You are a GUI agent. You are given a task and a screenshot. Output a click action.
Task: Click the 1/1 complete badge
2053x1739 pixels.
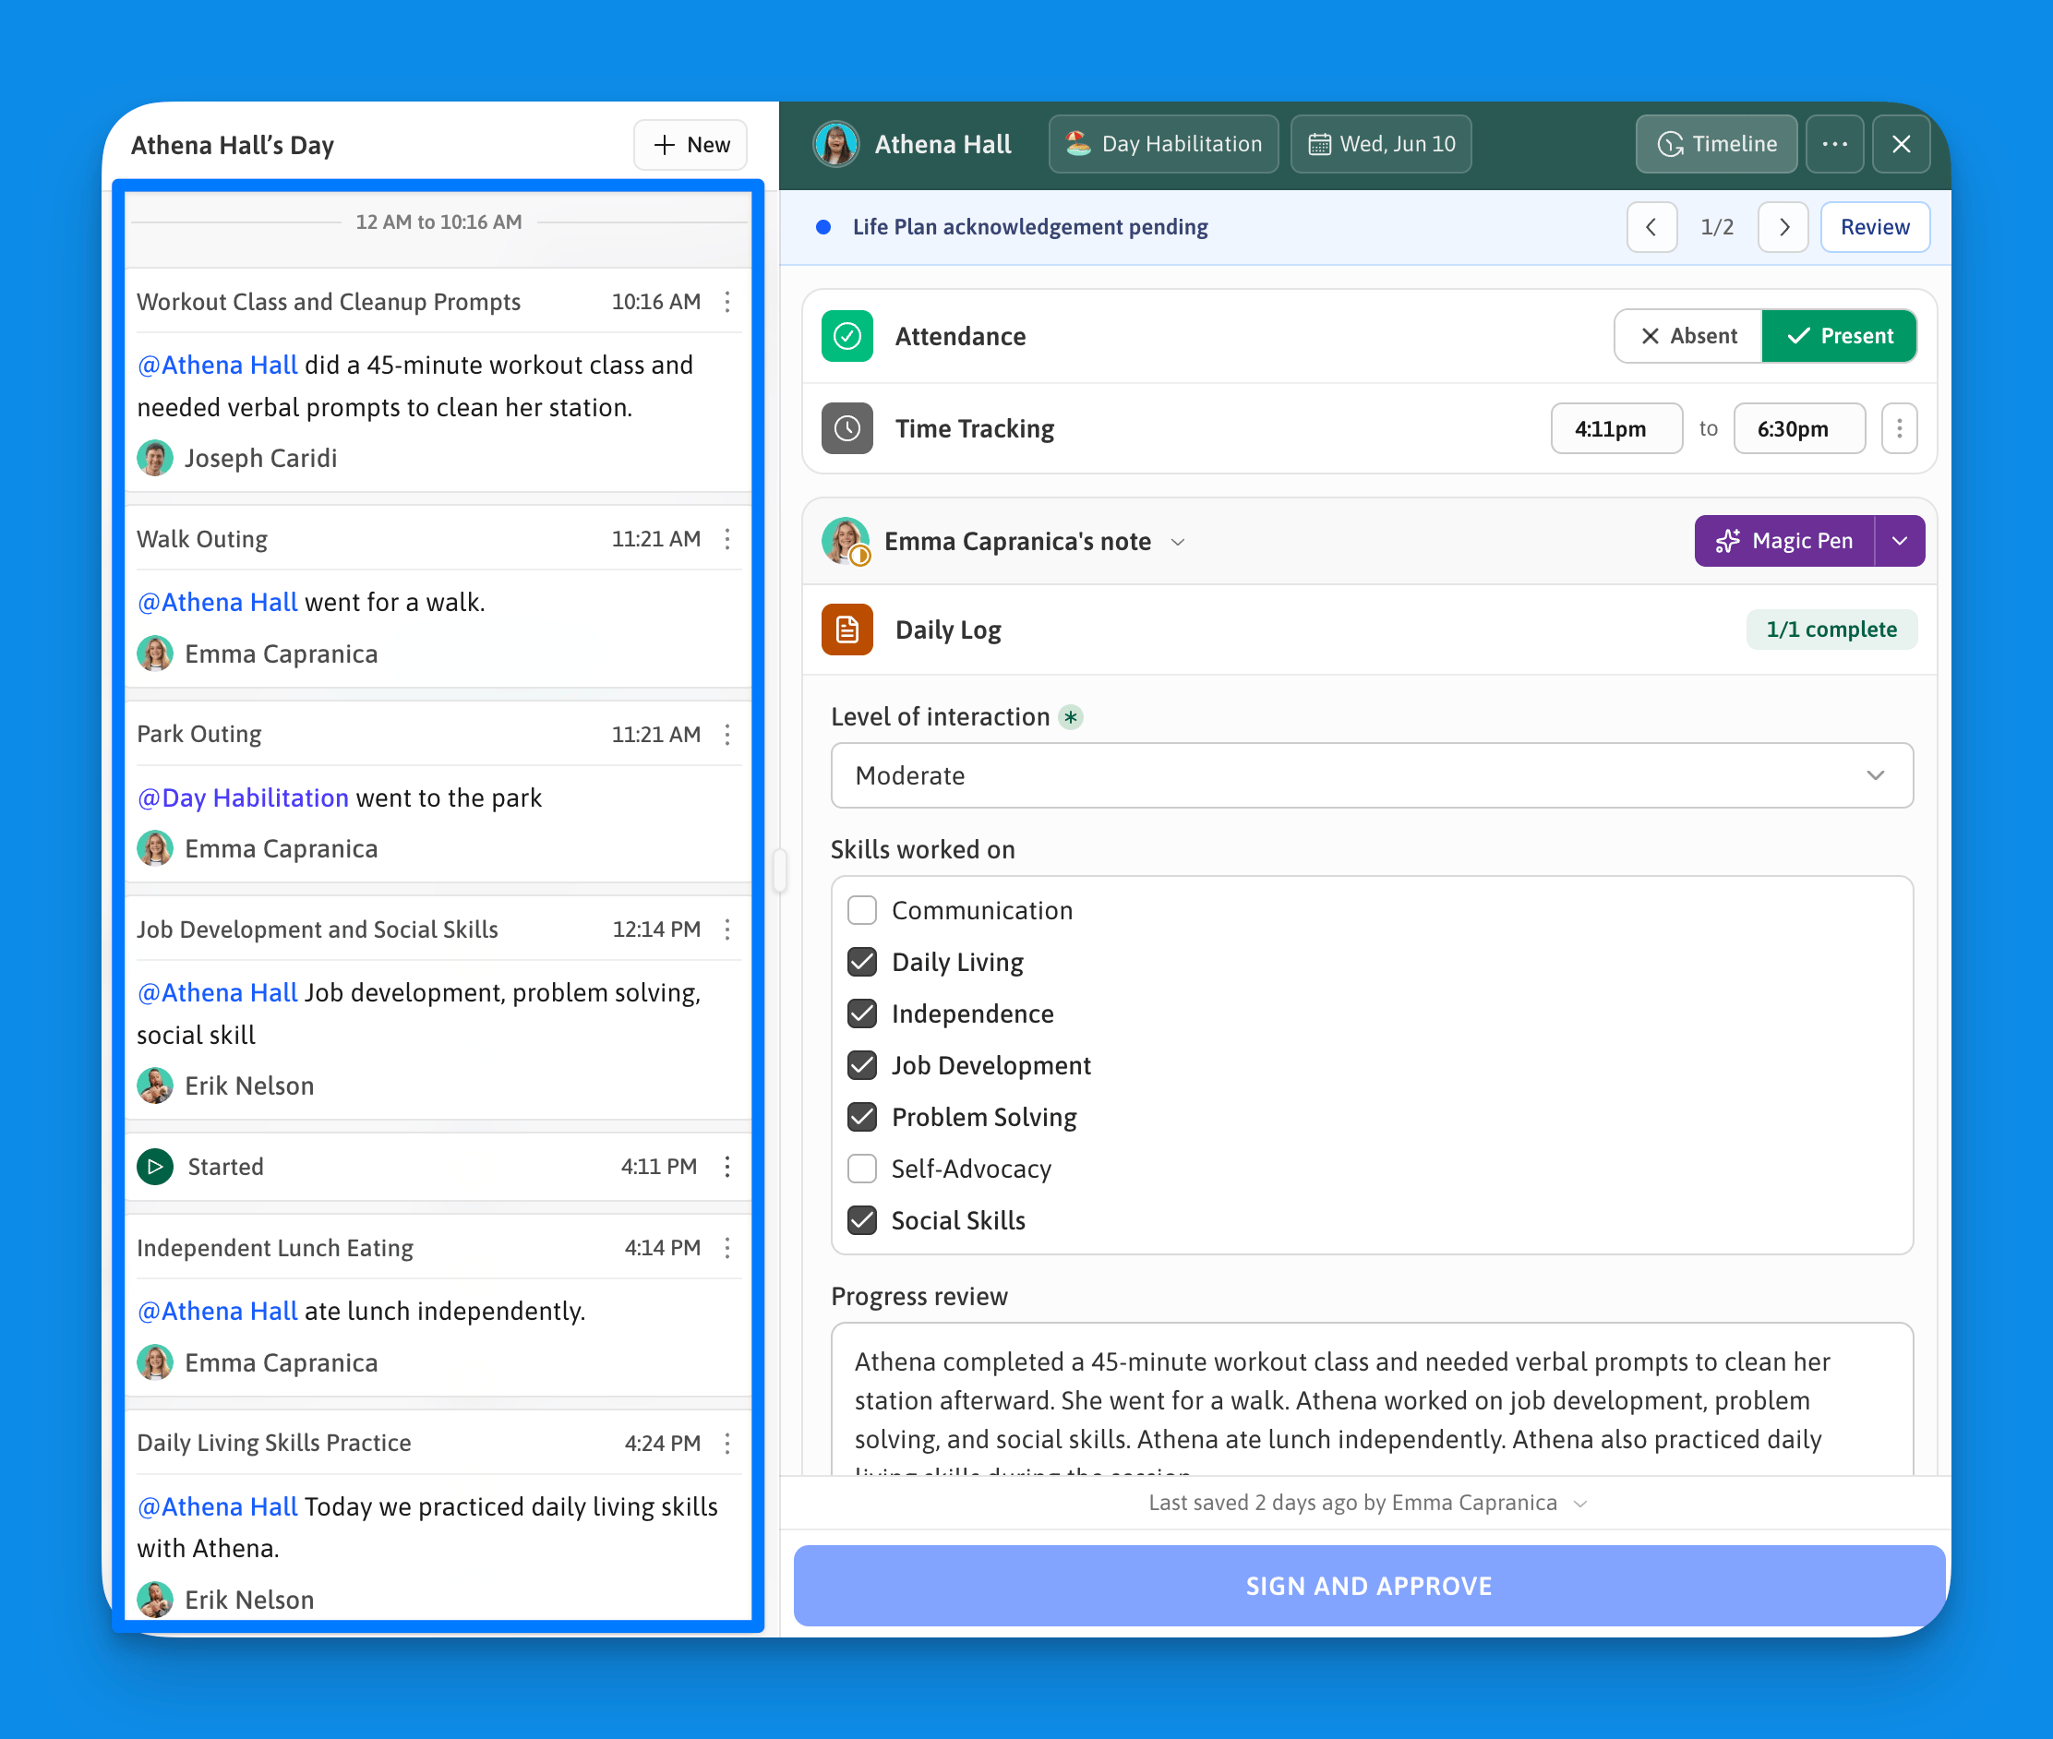1831,629
